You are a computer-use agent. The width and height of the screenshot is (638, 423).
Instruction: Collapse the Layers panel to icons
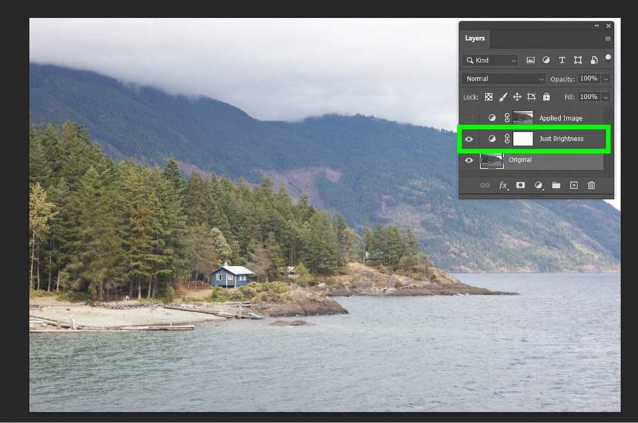click(597, 26)
